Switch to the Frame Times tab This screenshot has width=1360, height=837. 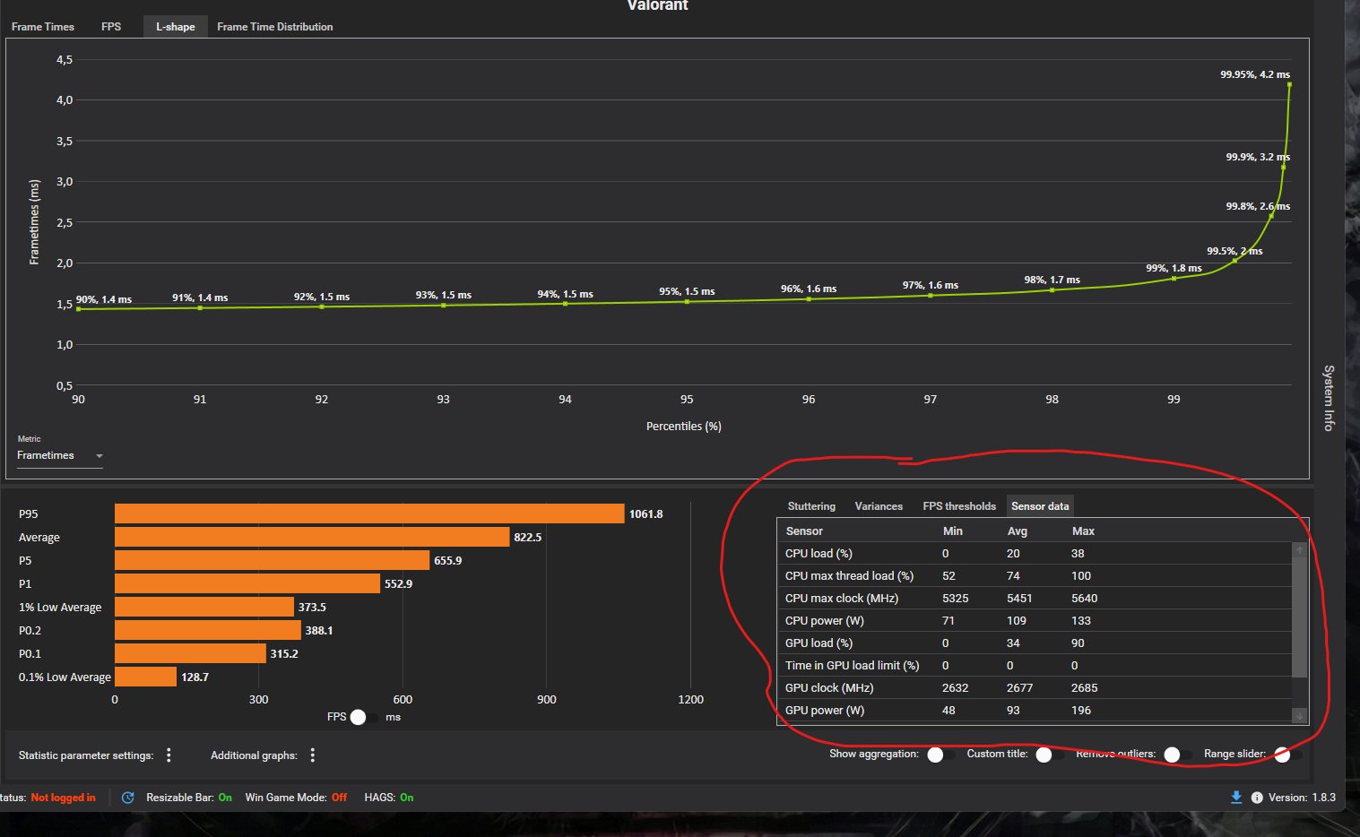pyautogui.click(x=43, y=27)
